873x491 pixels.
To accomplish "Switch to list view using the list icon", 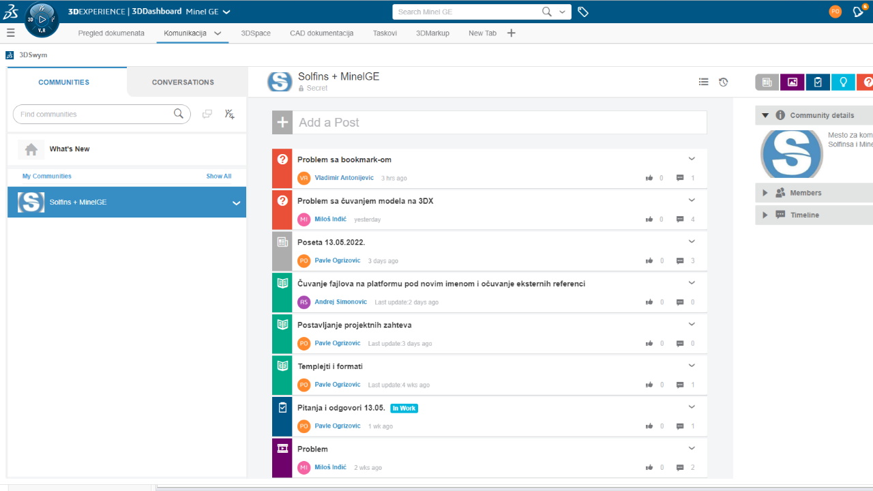I will pyautogui.click(x=703, y=82).
